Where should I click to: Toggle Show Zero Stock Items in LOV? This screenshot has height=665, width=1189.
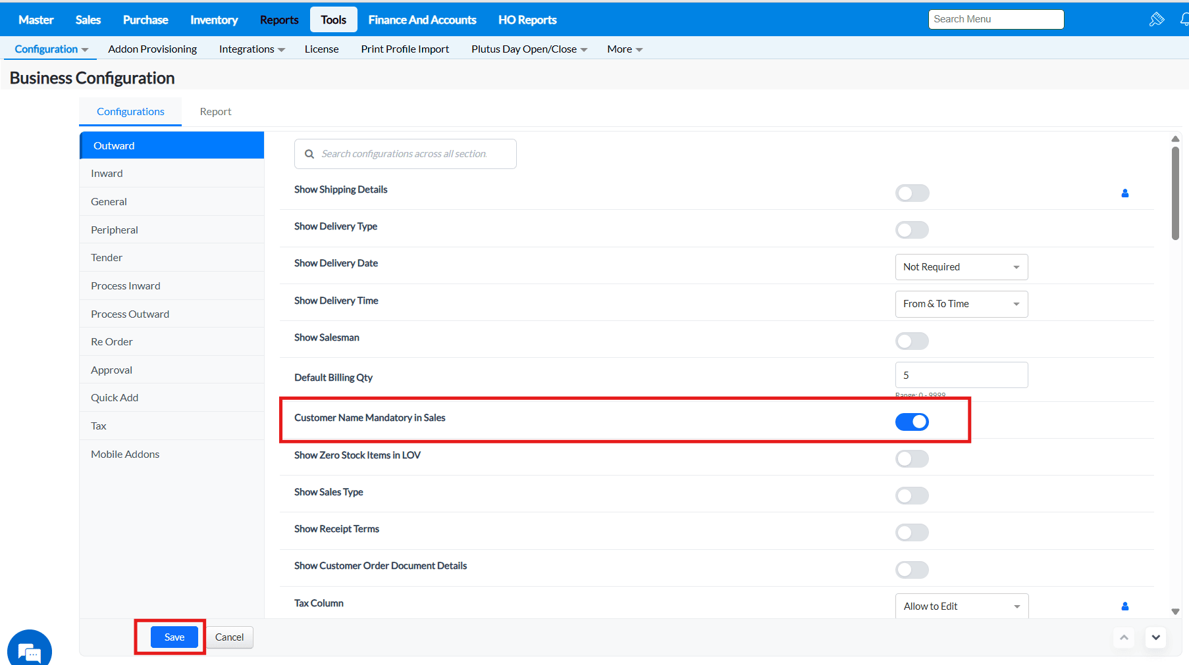pyautogui.click(x=912, y=458)
